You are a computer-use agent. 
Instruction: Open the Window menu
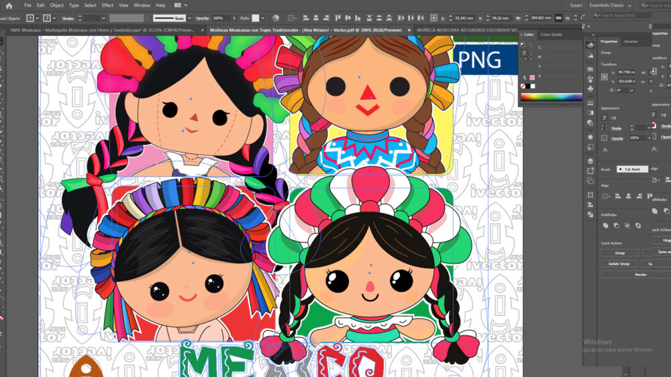pos(142,5)
